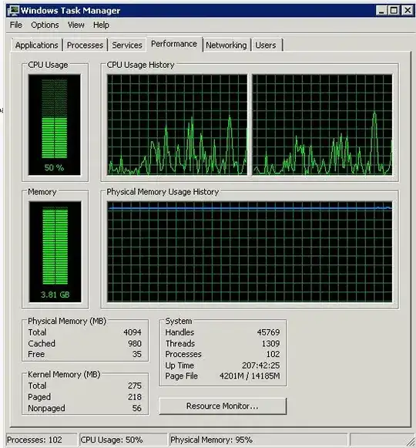Switch to the Networking tab

[226, 45]
